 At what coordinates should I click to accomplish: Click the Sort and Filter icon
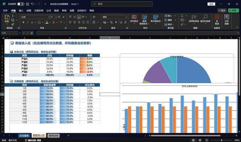point(194,17)
